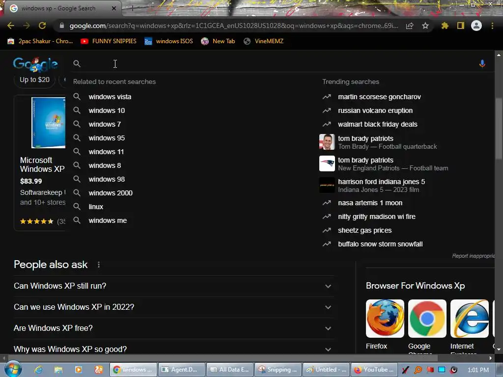Select the windows 7 suggestion
503x377 pixels.
(105, 124)
